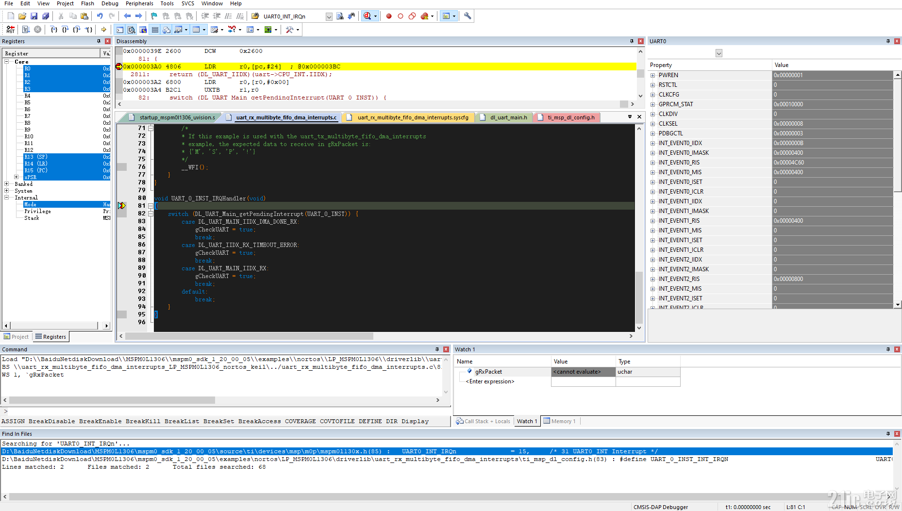The width and height of the screenshot is (902, 511).
Task: Run program execution icon
Action: [26, 30]
